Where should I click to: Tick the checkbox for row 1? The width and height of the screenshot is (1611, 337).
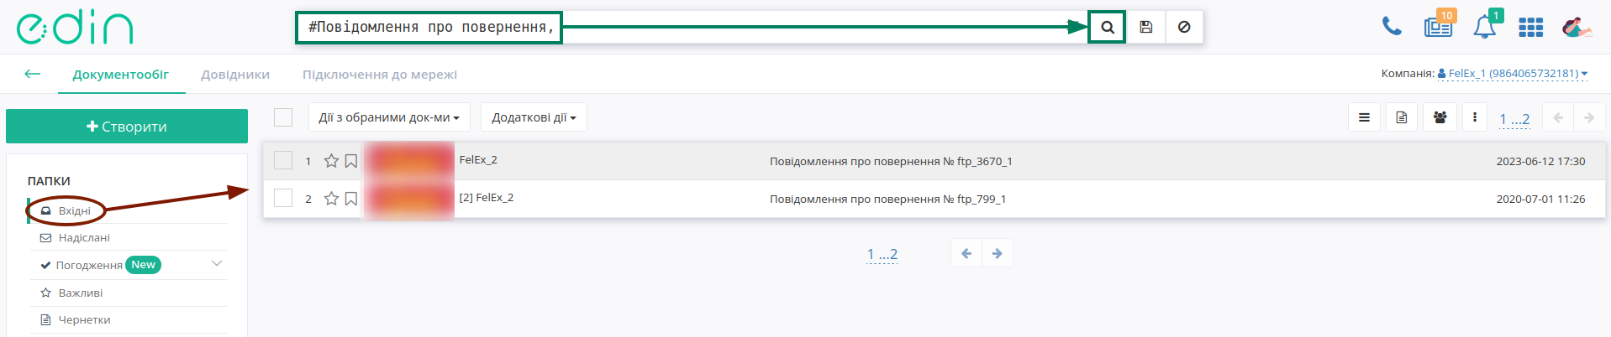tap(283, 160)
